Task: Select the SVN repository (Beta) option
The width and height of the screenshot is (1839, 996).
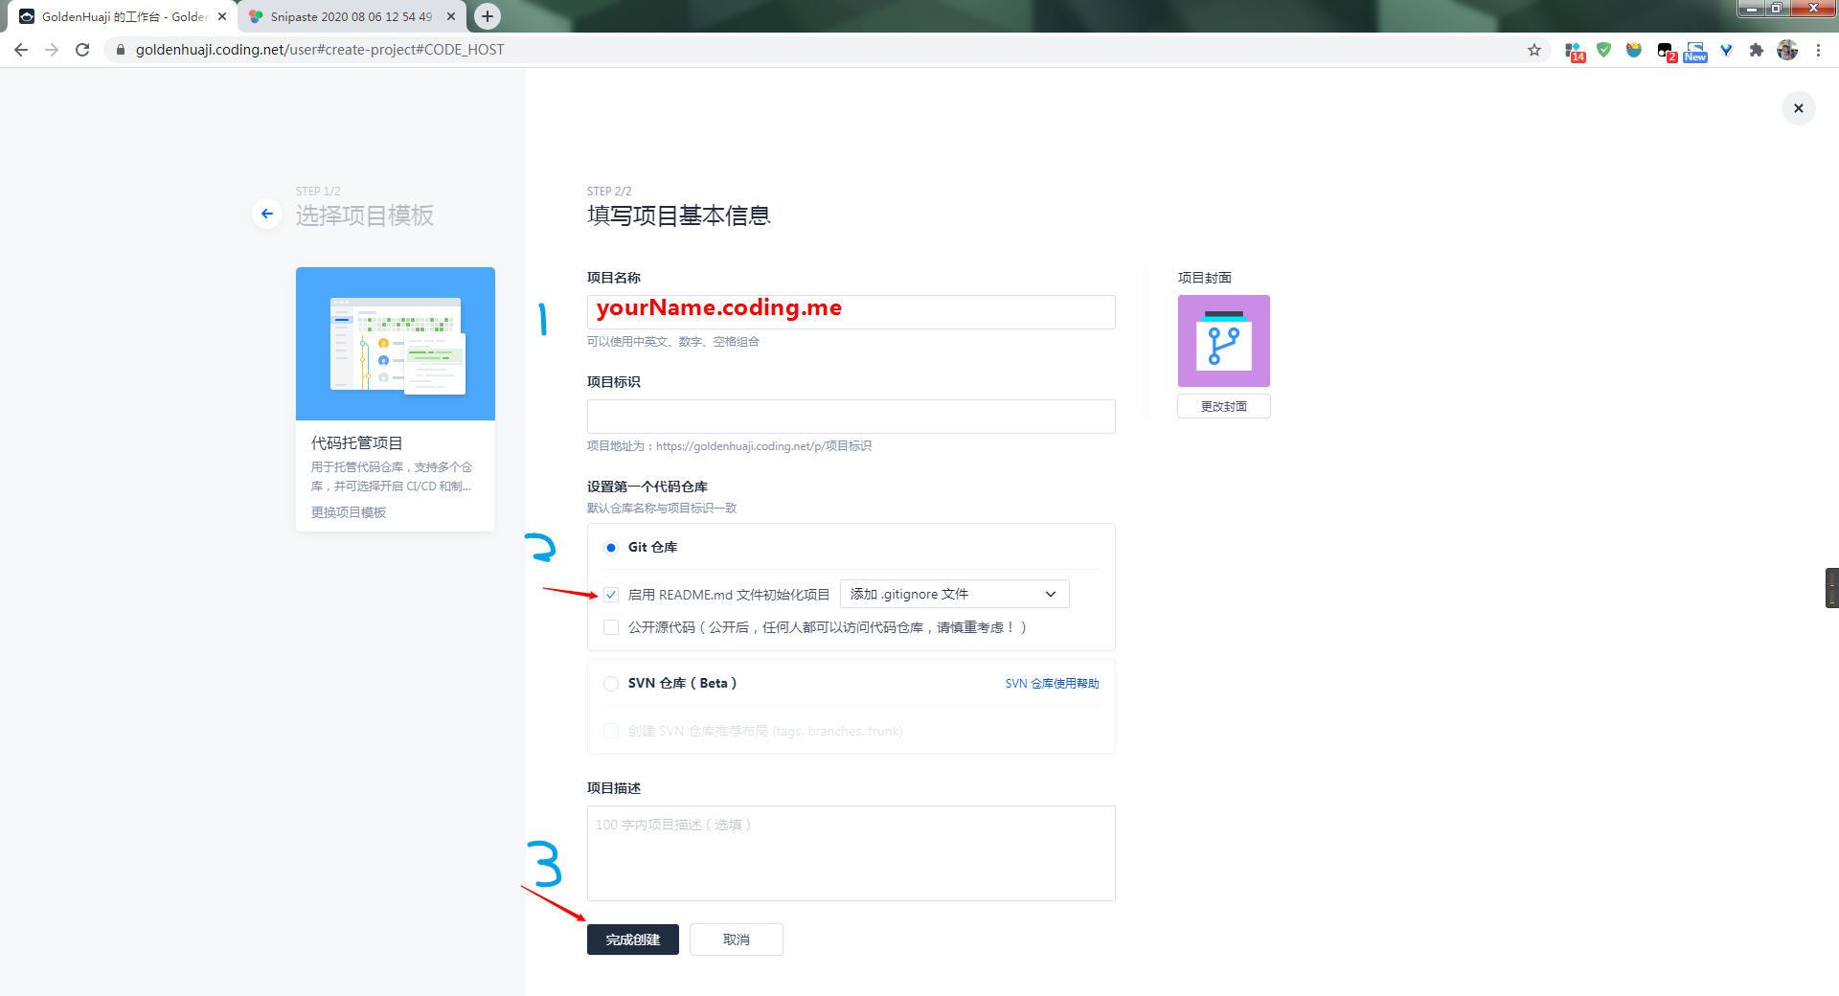Action: [611, 684]
